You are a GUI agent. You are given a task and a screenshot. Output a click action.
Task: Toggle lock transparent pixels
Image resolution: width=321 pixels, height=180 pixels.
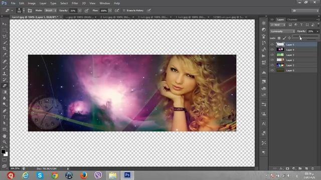[x=279, y=38]
